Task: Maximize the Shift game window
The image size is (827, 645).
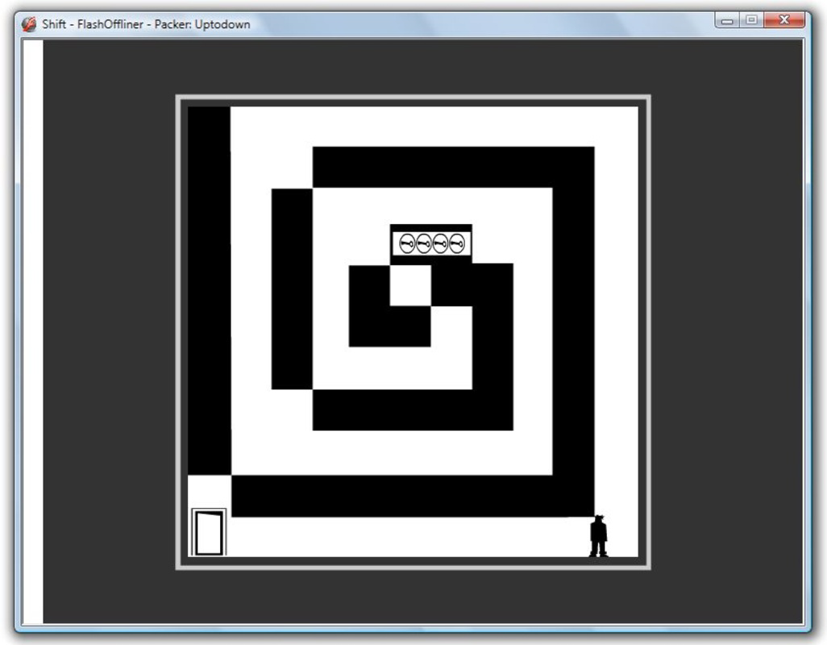Action: 751,21
